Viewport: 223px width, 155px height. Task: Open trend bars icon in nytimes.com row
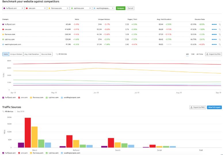214,39
